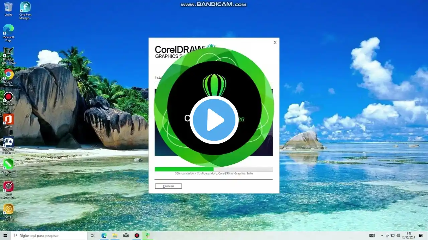The image size is (428, 240).
Task: Open the Lixeira recycle bin desktop icon
Action: pos(8,9)
